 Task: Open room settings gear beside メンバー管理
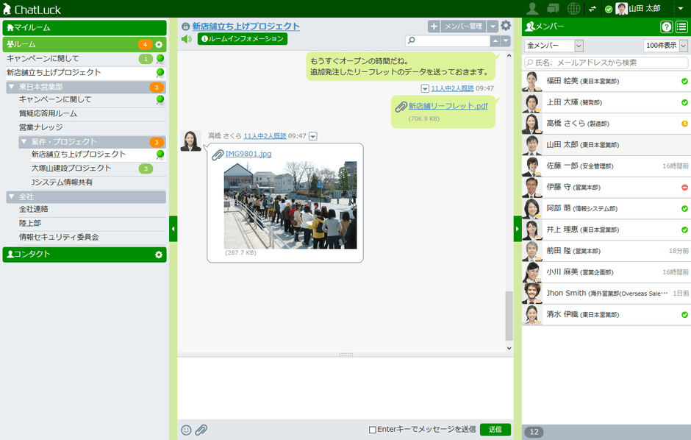(506, 26)
